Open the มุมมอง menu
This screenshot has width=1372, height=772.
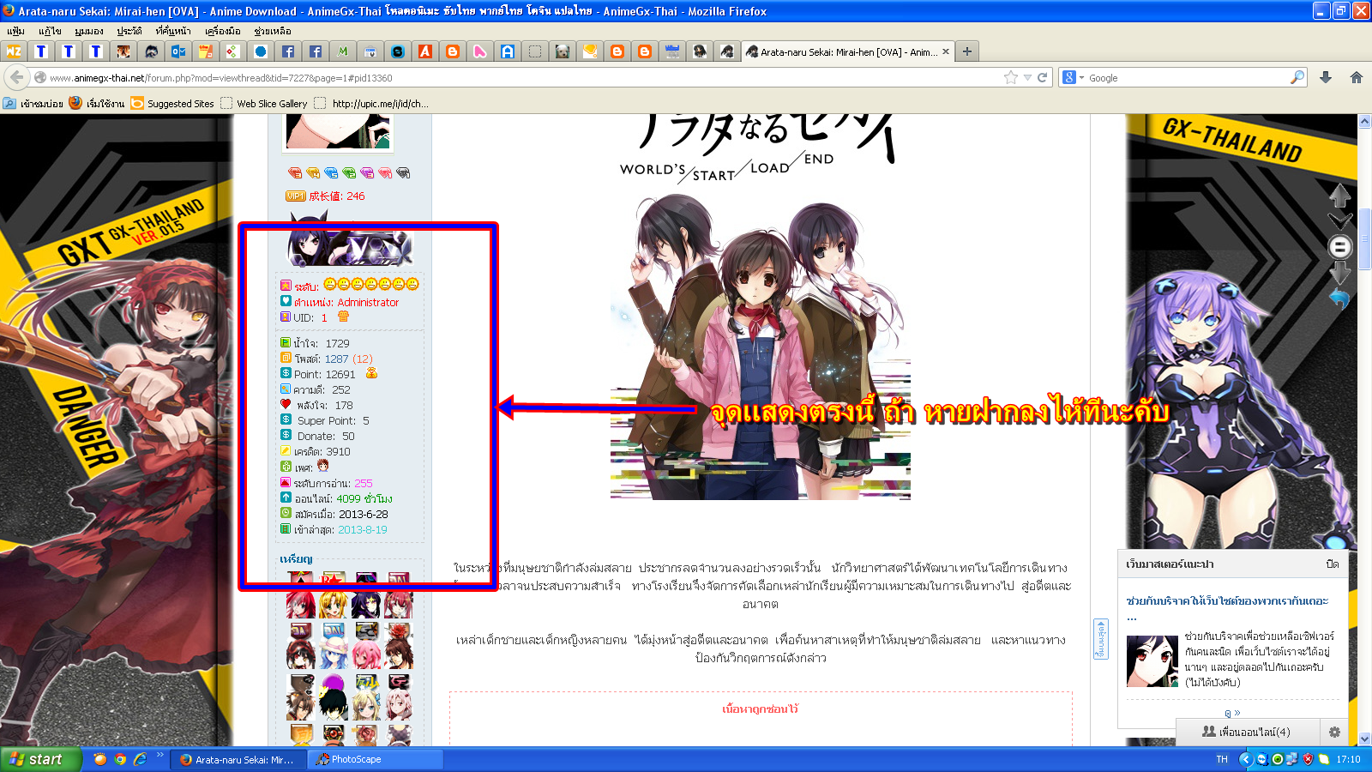89,31
